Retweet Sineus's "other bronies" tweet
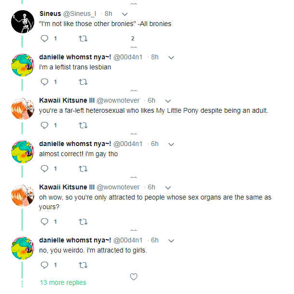Screen dimensions: 294x294 83,39
